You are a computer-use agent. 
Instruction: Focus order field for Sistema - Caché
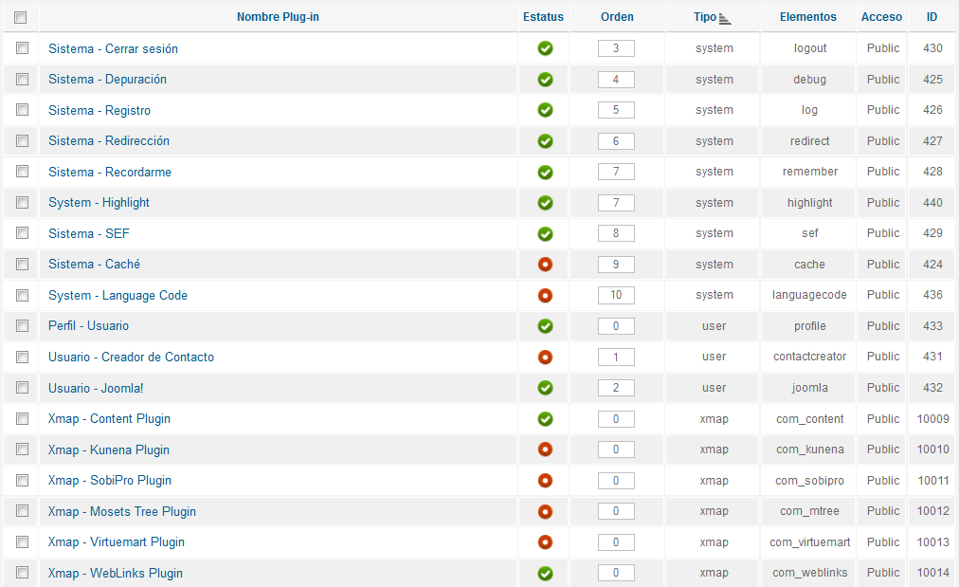click(616, 265)
